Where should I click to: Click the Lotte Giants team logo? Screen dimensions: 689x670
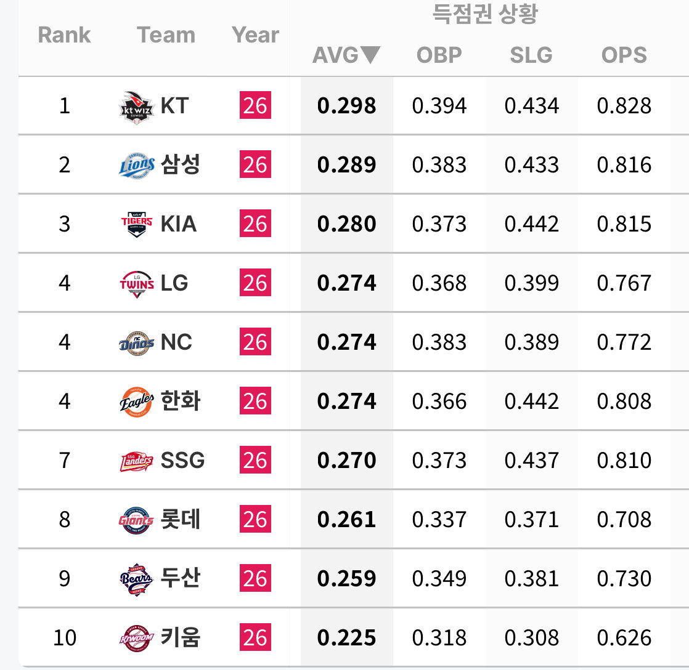click(x=137, y=520)
